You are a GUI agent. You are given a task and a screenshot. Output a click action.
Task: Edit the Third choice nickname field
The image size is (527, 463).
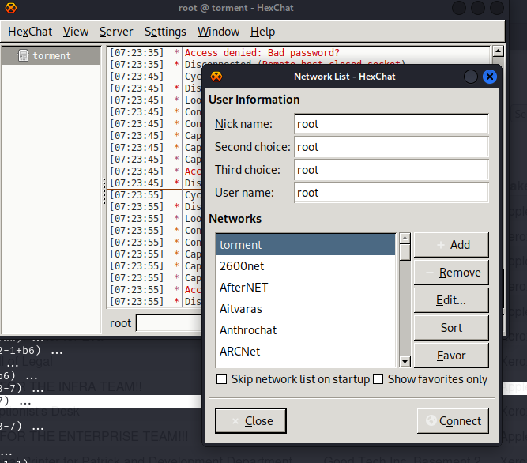[391, 170]
